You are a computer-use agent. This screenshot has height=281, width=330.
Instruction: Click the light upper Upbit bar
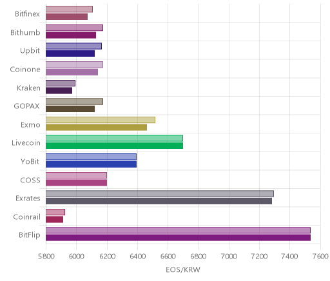click(x=73, y=46)
